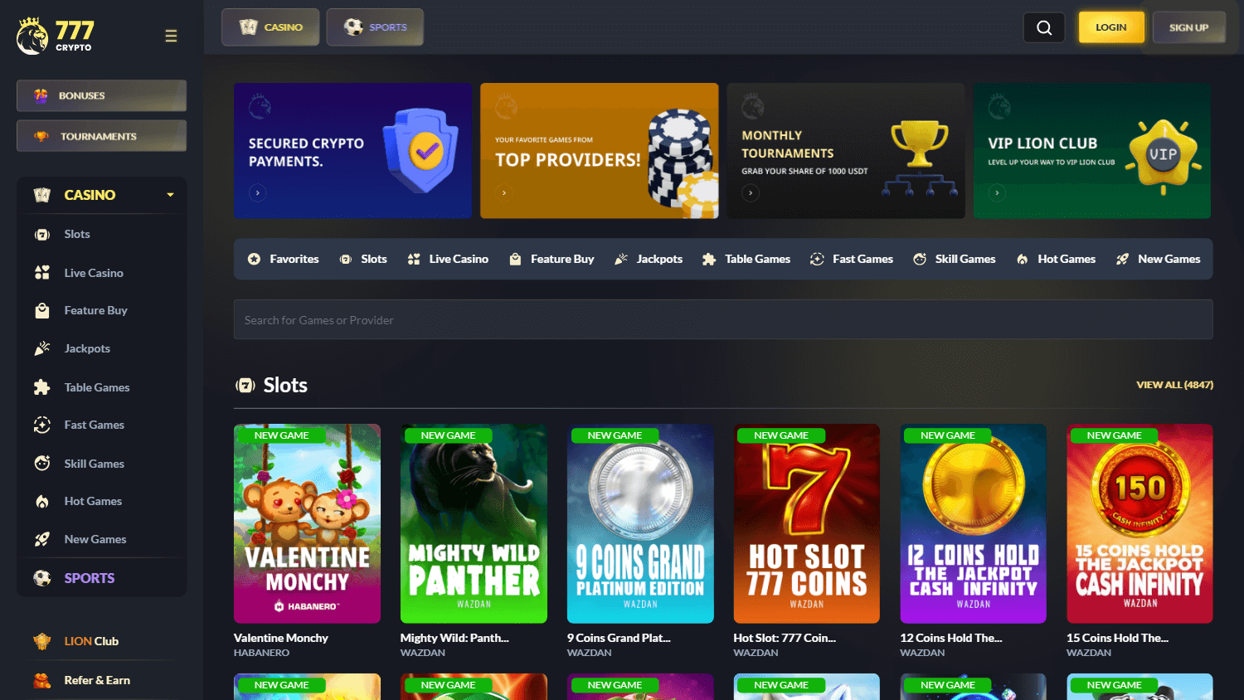Image resolution: width=1244 pixels, height=700 pixels.
Task: Open search with magnifier icon
Action: [1044, 27]
